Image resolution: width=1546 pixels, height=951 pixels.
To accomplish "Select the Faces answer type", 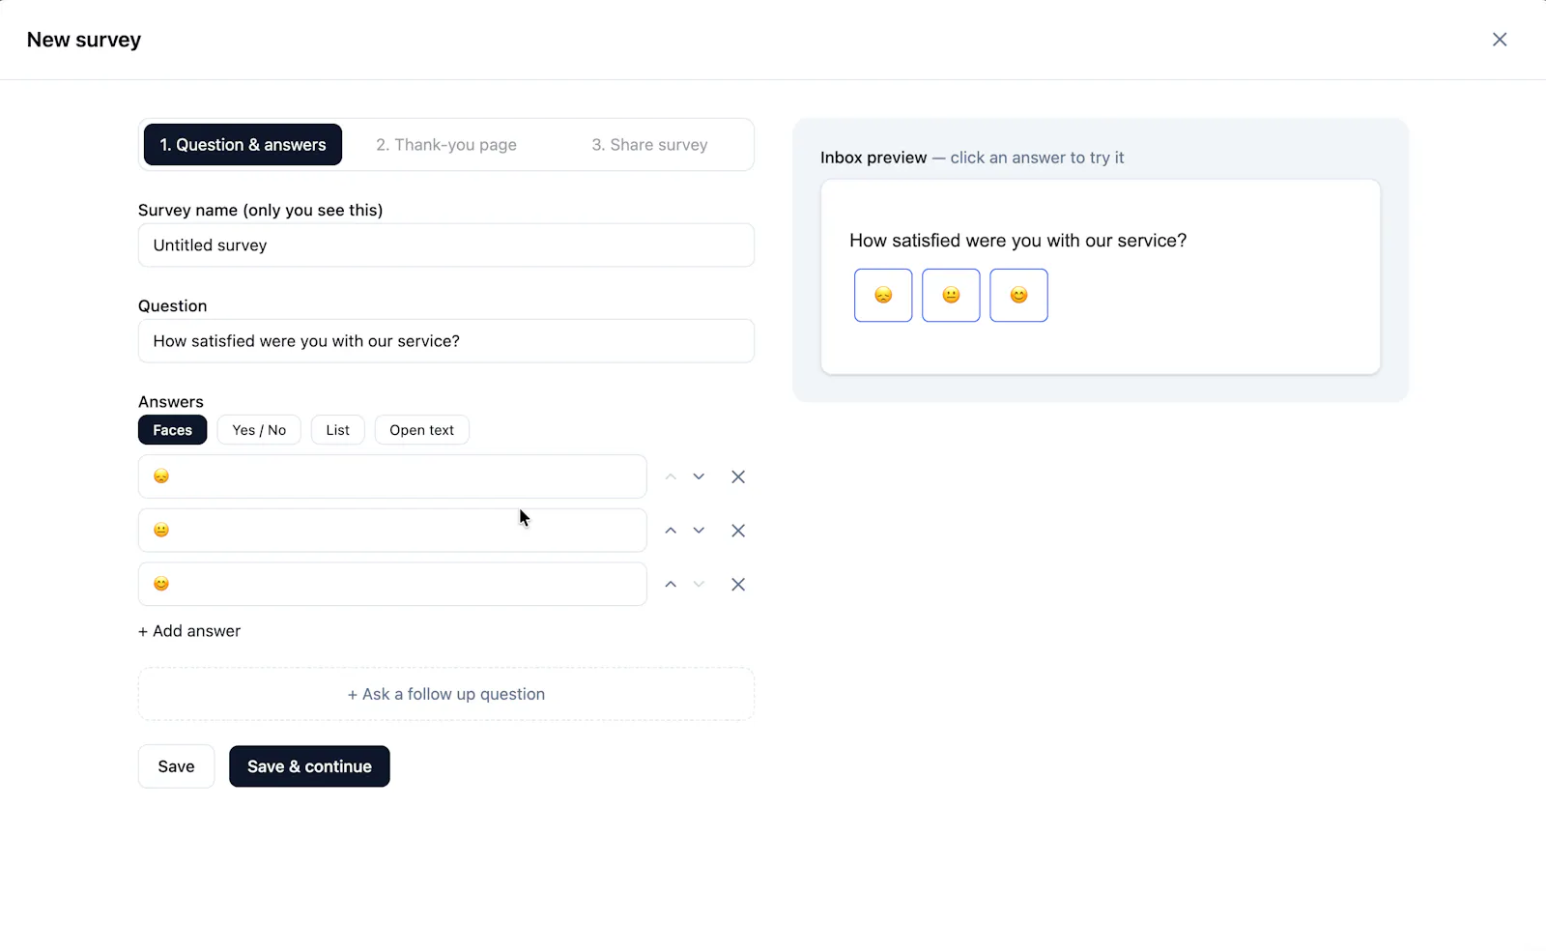I will click(x=173, y=430).
